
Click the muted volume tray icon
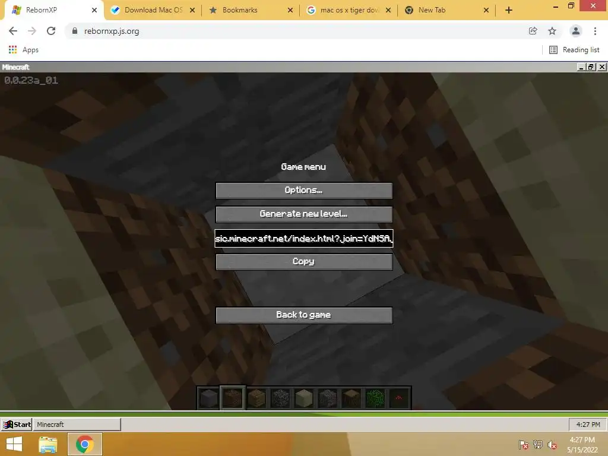[x=552, y=445]
